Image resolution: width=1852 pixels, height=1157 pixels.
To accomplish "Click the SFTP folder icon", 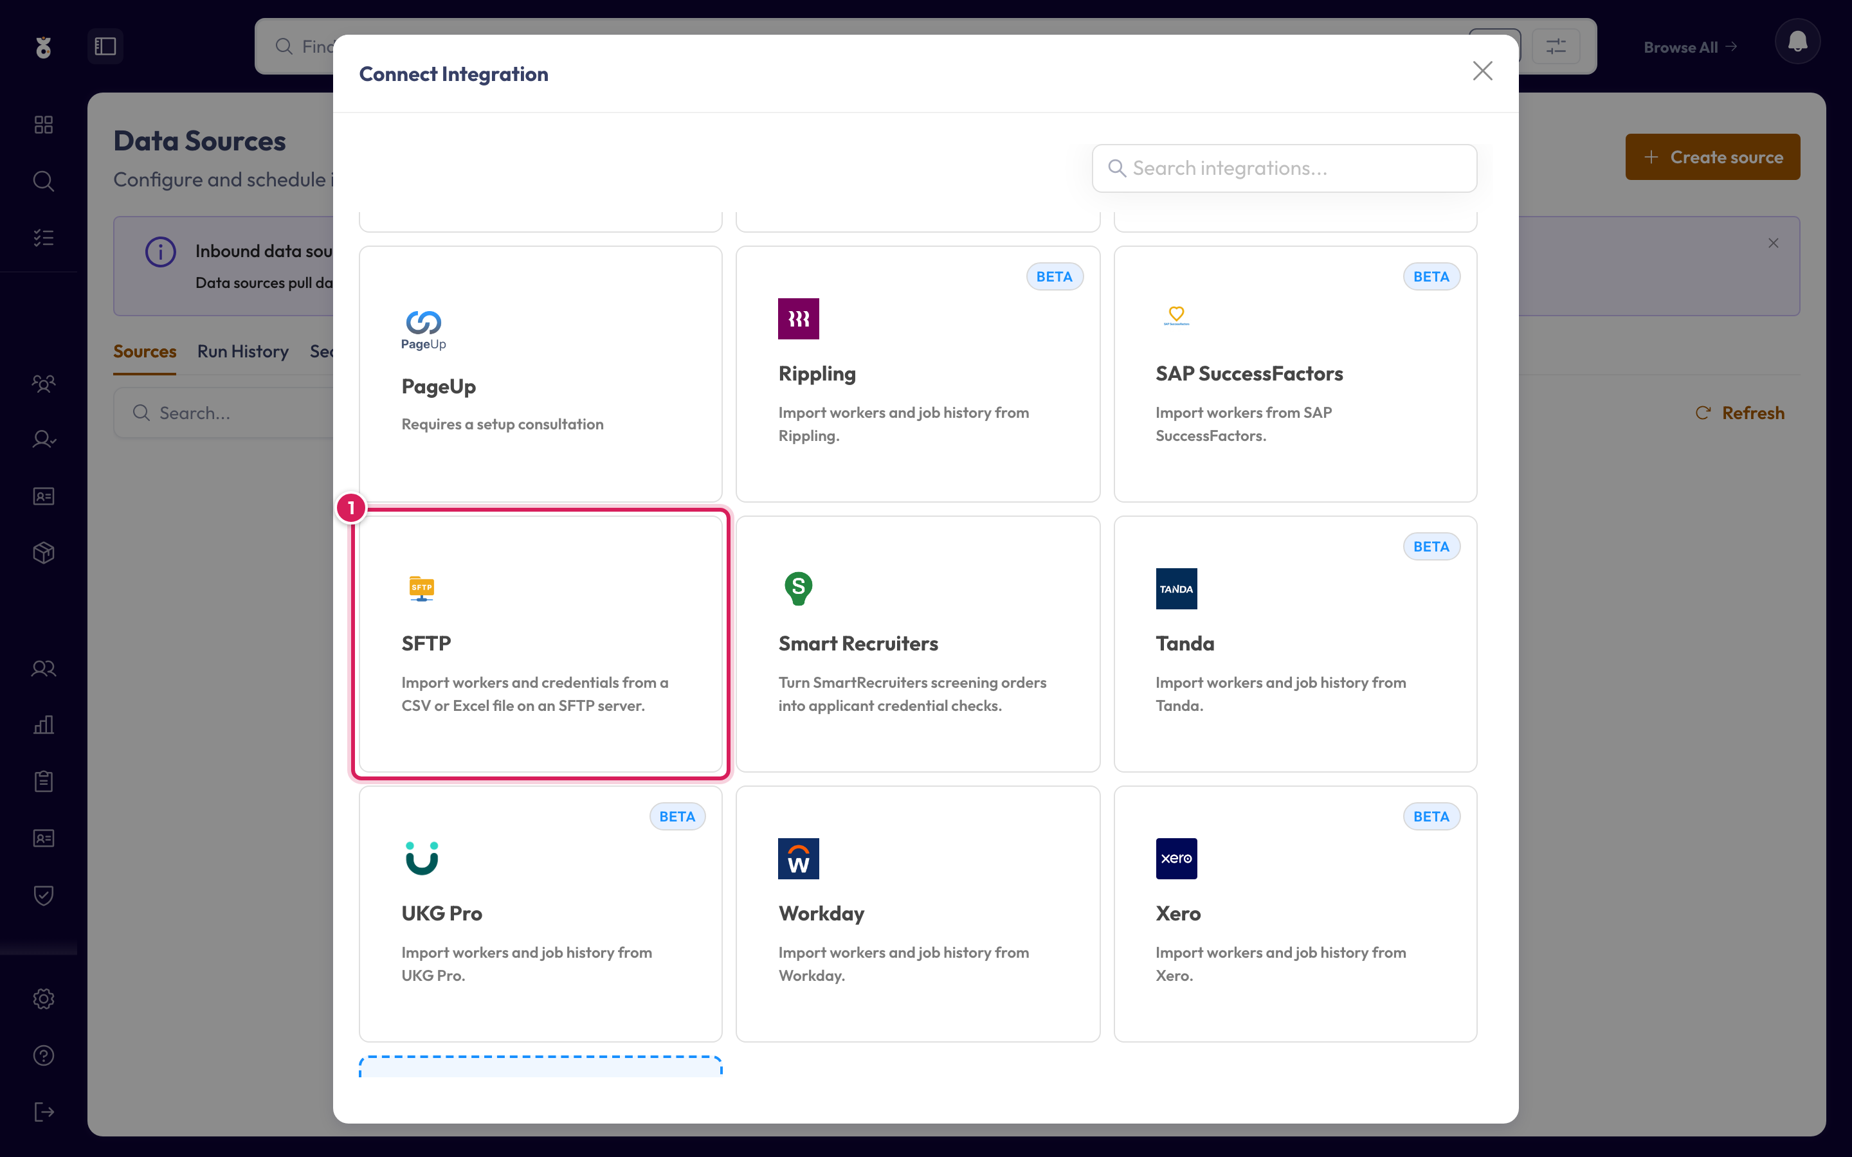I will pos(422,588).
